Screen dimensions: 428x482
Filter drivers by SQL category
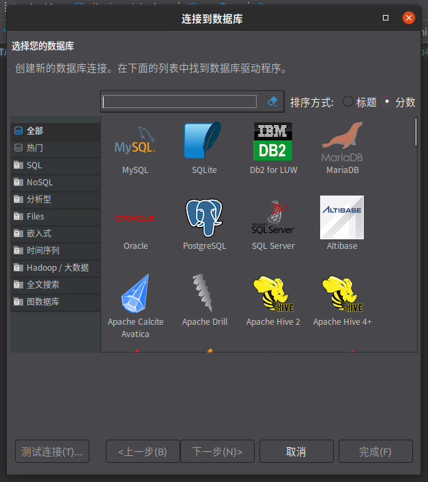pos(55,165)
